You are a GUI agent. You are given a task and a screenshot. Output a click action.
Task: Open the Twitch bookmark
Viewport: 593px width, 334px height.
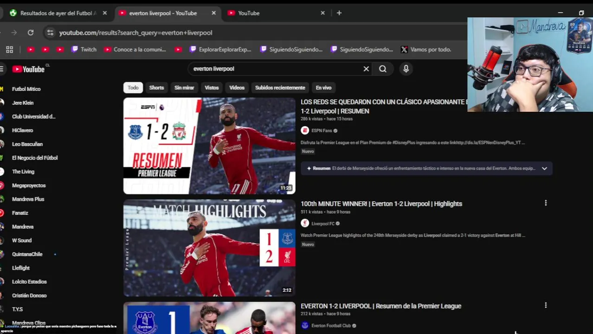point(84,49)
